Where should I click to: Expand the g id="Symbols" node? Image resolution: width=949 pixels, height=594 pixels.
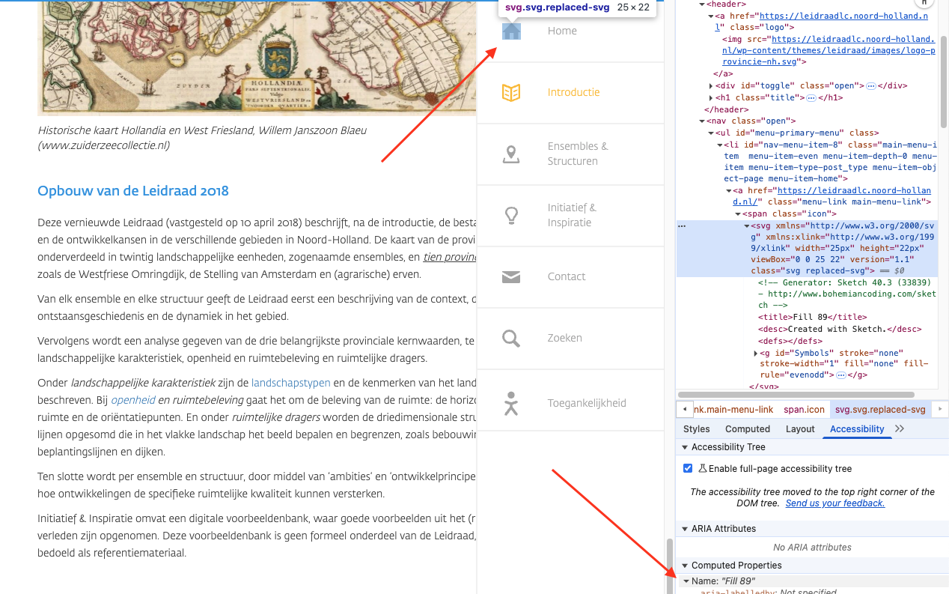click(x=755, y=354)
